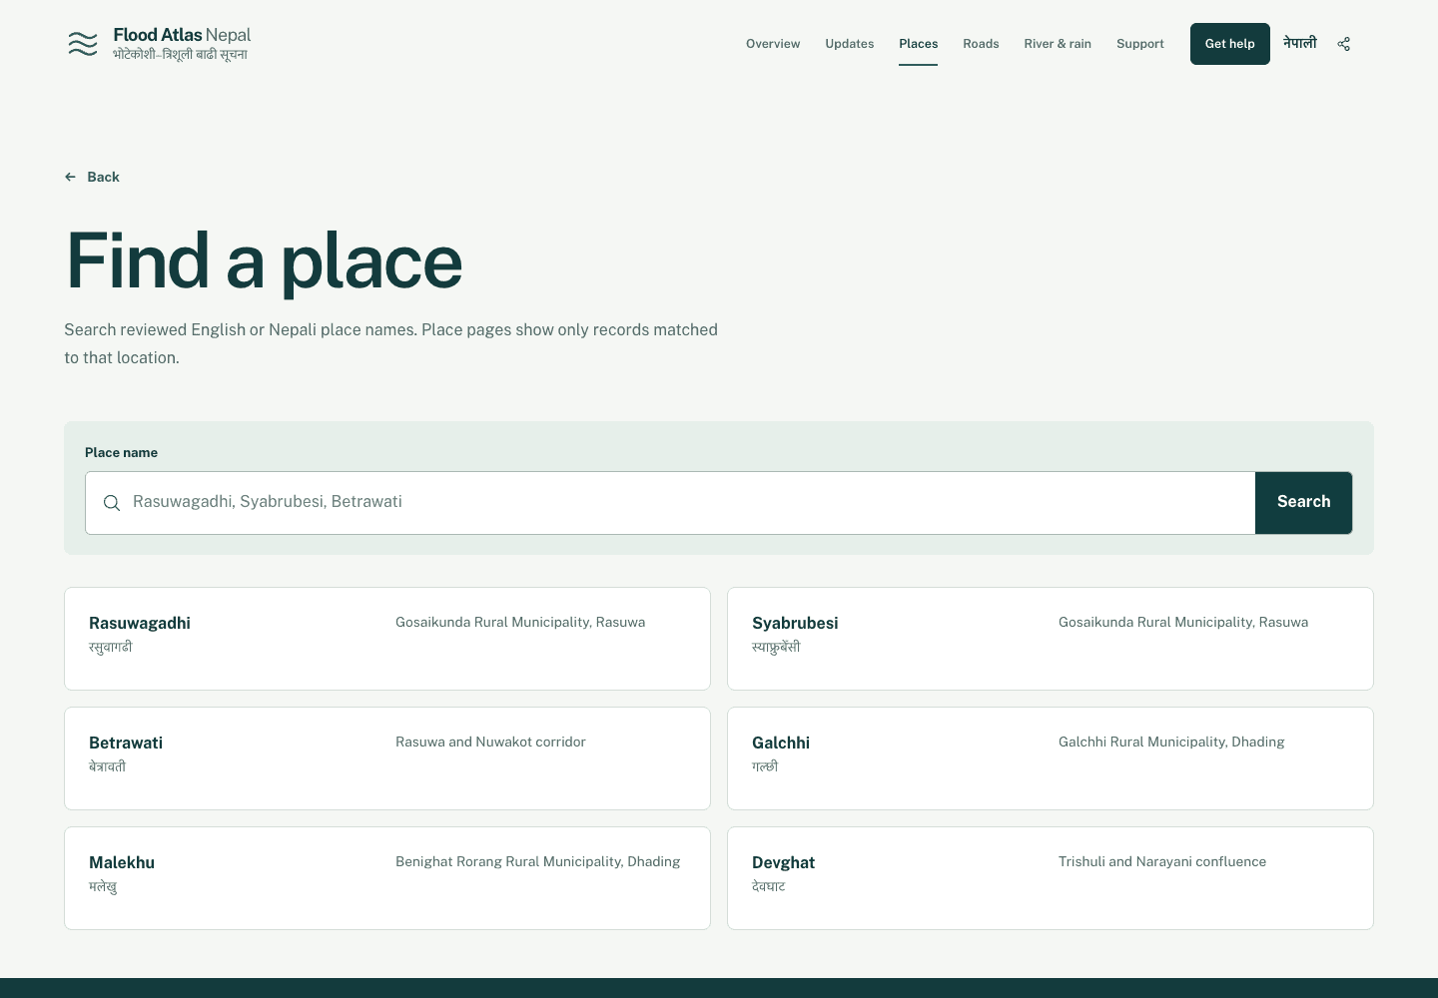The width and height of the screenshot is (1438, 998).
Task: Click the share icon in the header
Action: click(1344, 44)
